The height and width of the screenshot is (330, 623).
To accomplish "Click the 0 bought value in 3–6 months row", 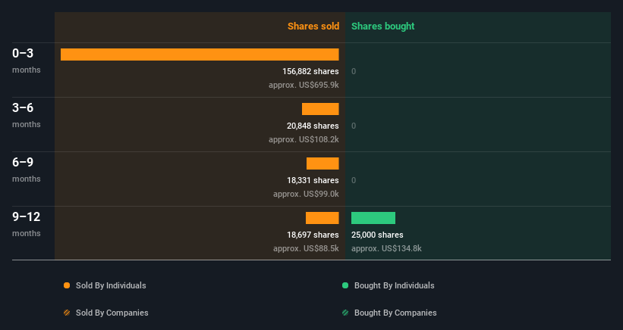I will point(354,126).
